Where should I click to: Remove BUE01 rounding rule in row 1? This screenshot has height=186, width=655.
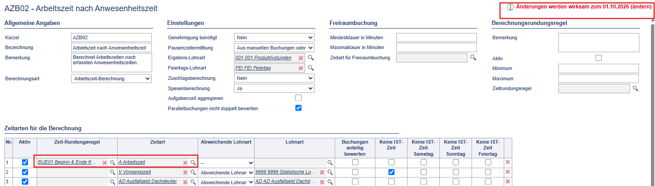coord(105,163)
